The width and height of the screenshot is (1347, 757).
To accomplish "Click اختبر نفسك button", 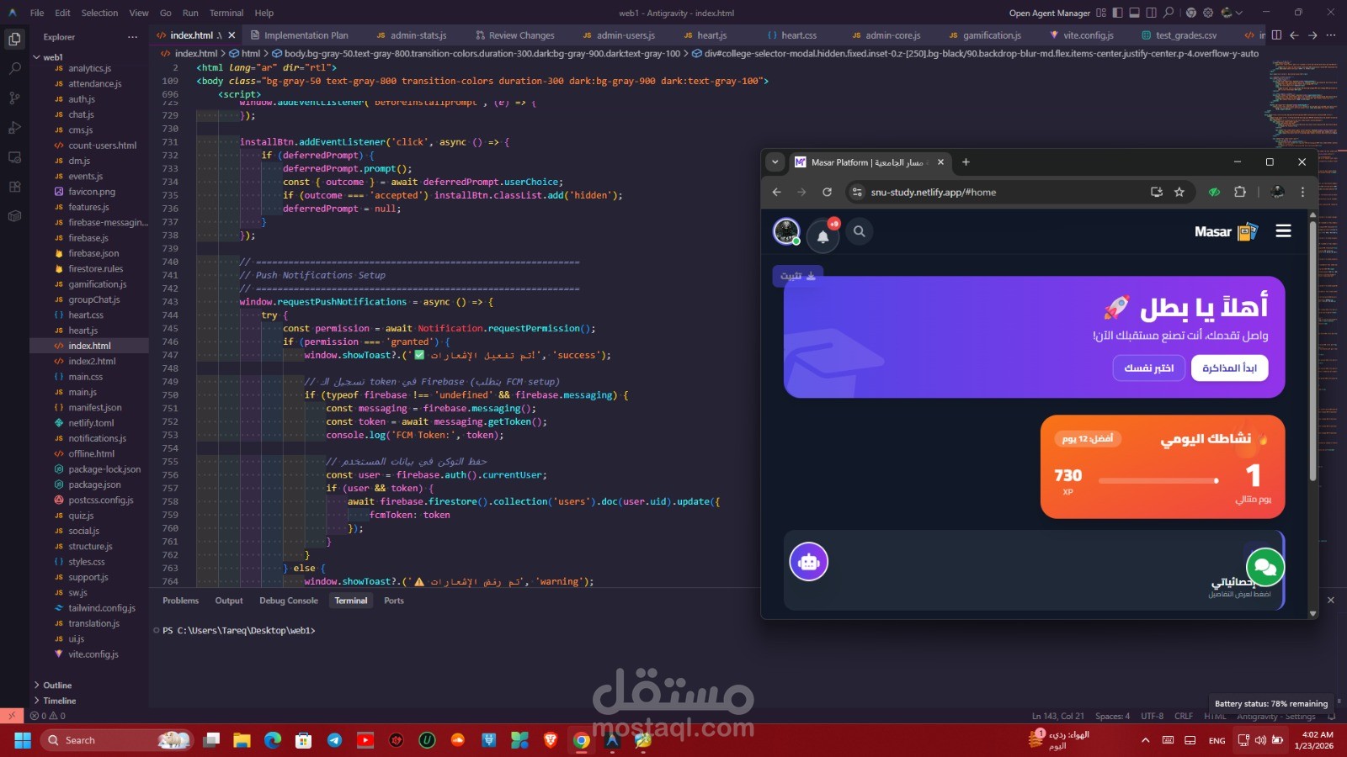I will (x=1148, y=368).
